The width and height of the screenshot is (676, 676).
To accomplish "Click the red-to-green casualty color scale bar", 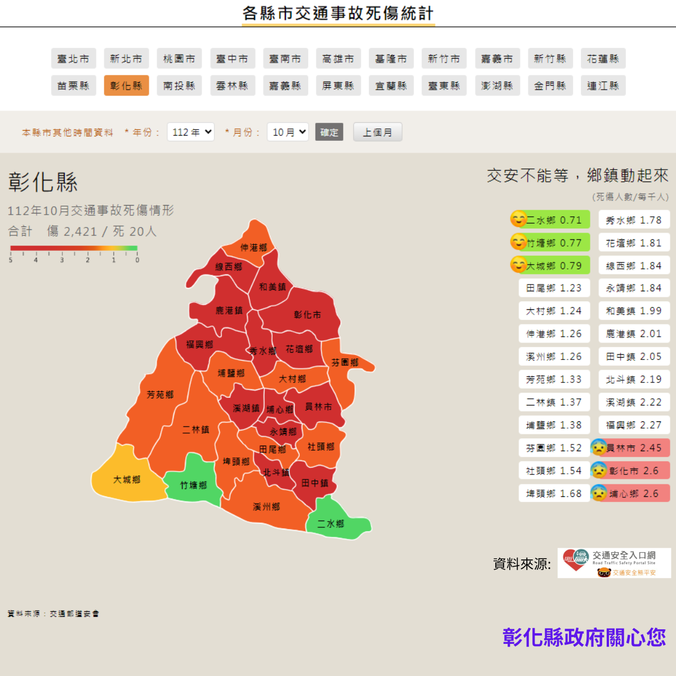I will 73,248.
